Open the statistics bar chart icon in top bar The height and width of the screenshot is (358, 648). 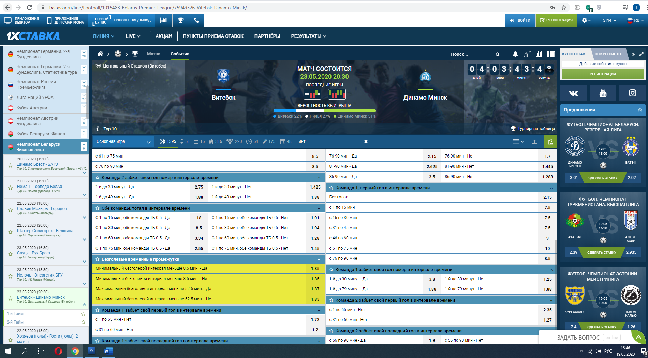(164, 20)
